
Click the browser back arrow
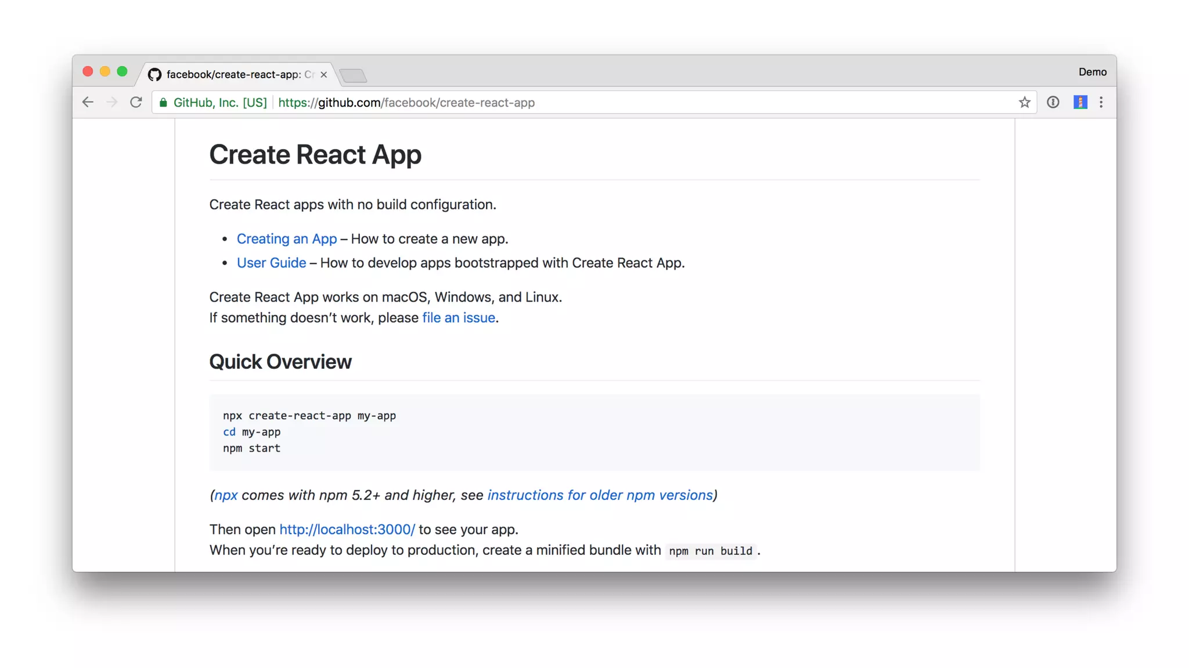(88, 103)
